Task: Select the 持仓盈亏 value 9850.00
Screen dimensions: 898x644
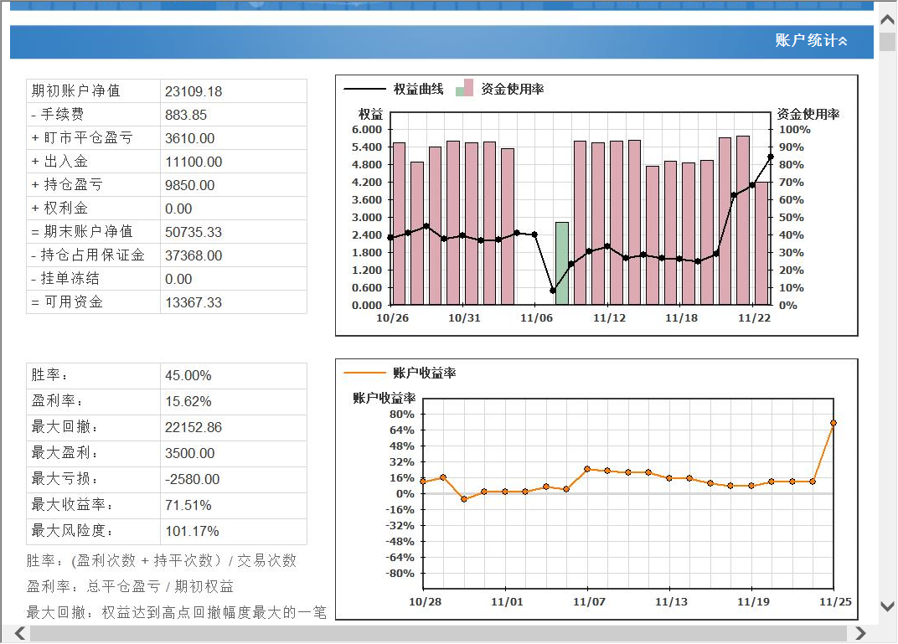Action: (189, 185)
